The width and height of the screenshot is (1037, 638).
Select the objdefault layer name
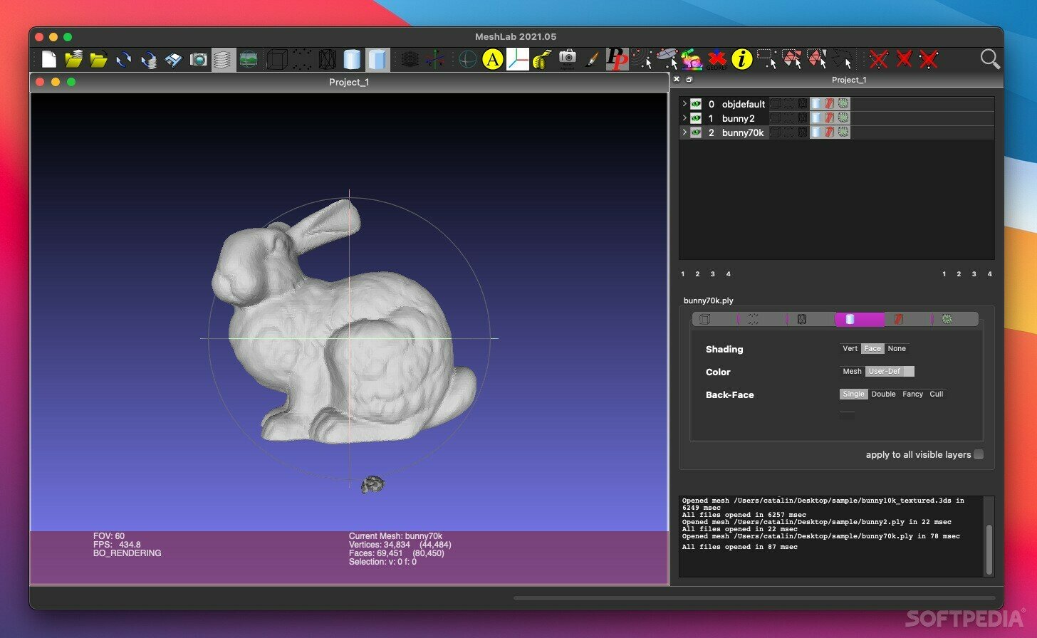tap(744, 104)
